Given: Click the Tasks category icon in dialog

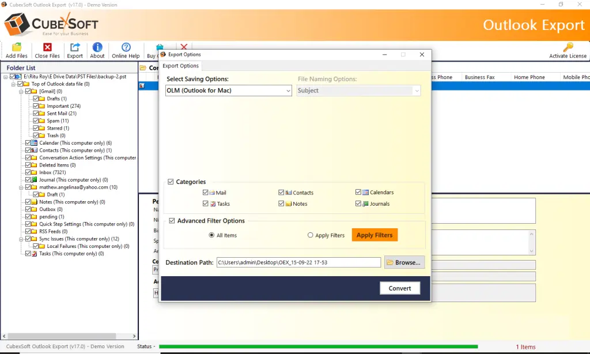Looking at the screenshot, I should pyautogui.click(x=213, y=204).
